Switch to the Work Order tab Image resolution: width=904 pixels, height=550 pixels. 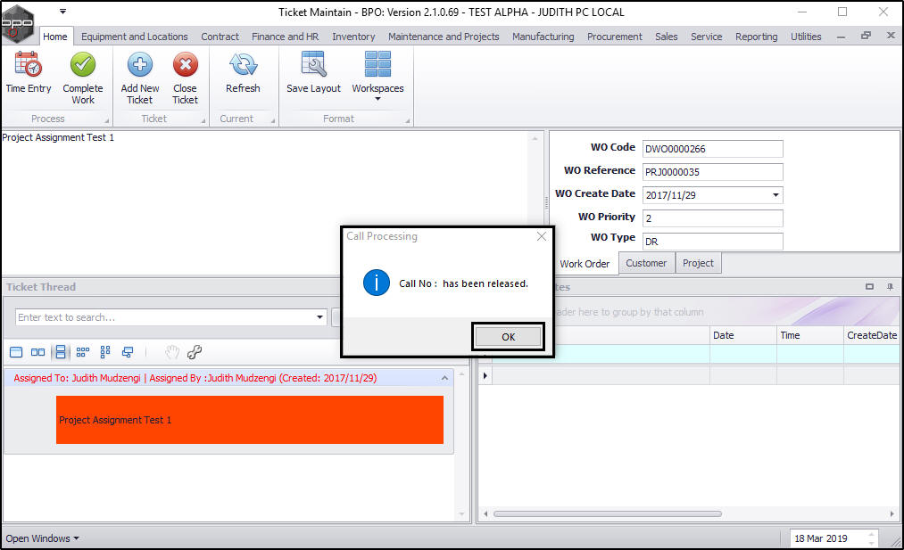(585, 264)
